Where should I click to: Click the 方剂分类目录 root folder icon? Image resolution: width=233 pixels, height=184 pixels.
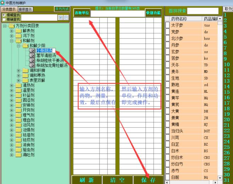tap(11, 26)
